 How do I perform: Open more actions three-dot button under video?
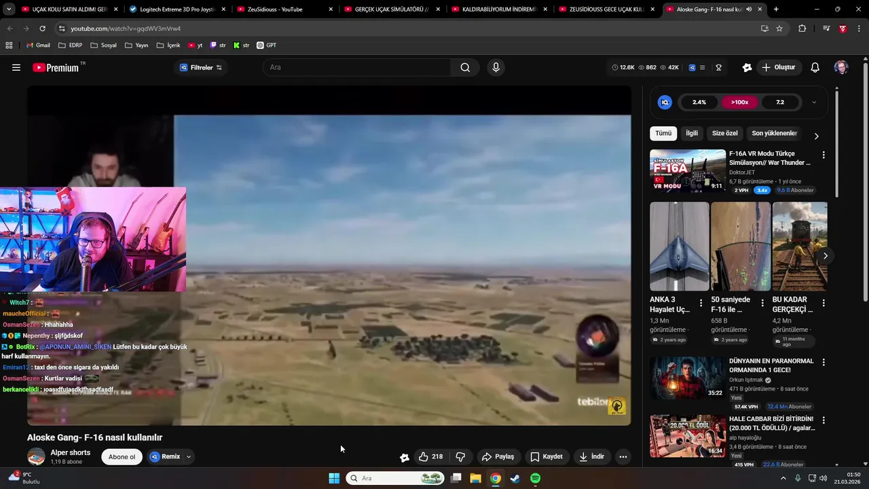click(x=623, y=456)
